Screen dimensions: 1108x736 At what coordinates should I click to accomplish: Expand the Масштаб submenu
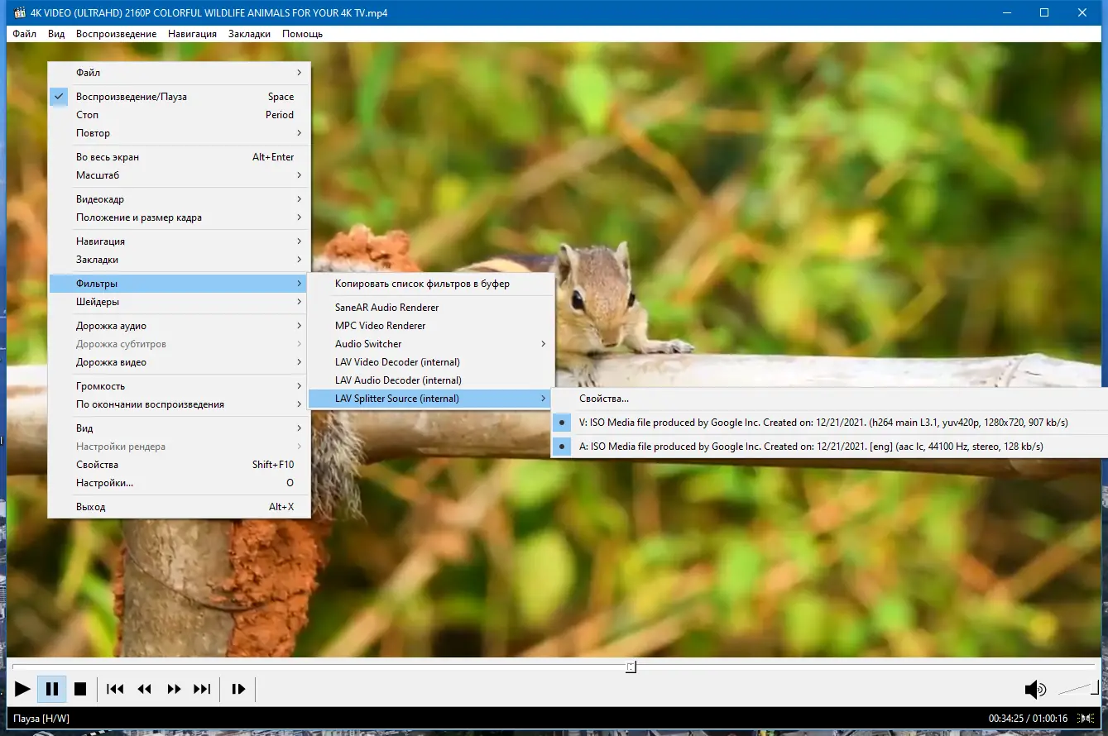pyautogui.click(x=179, y=175)
